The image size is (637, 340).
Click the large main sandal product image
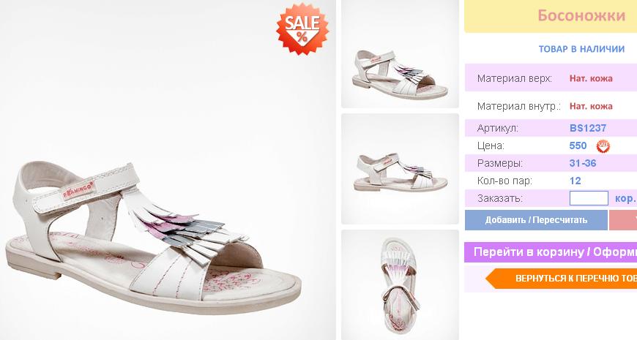[x=168, y=170]
